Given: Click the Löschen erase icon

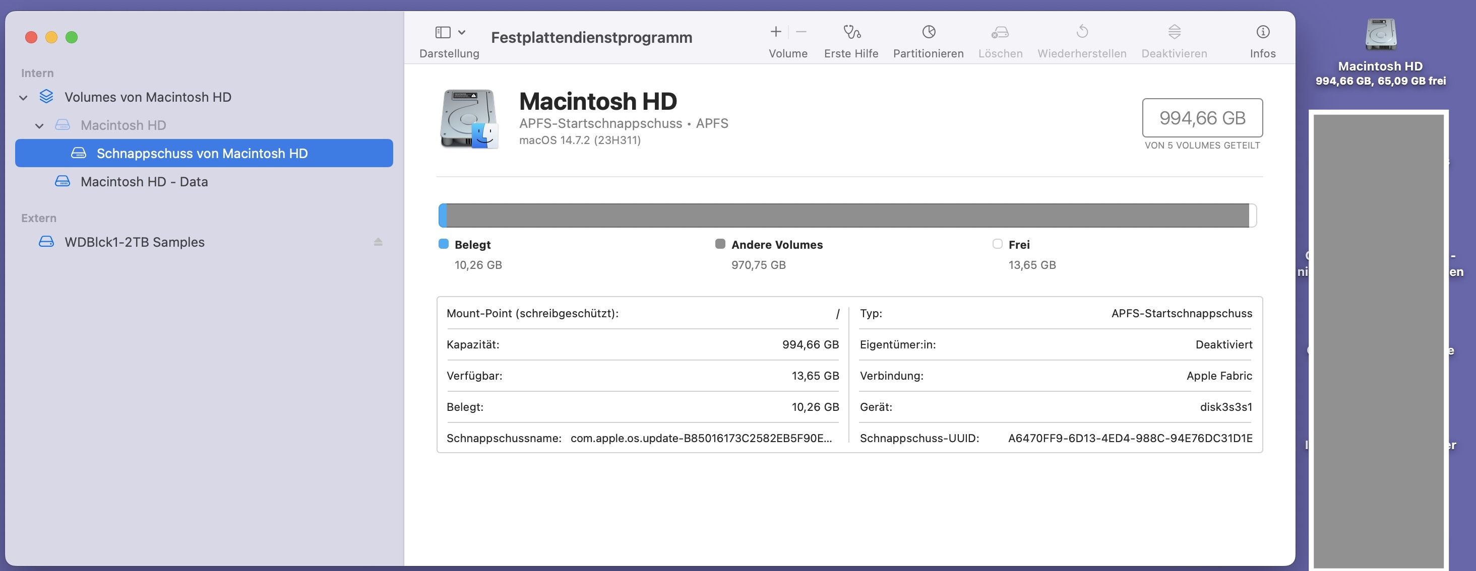Looking at the screenshot, I should pos(1000,32).
